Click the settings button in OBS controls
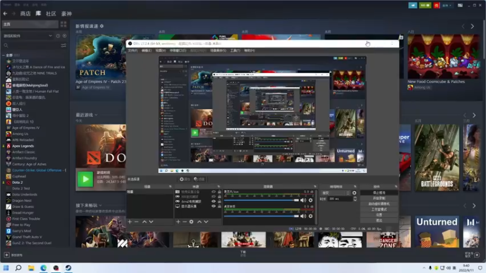 379,215
